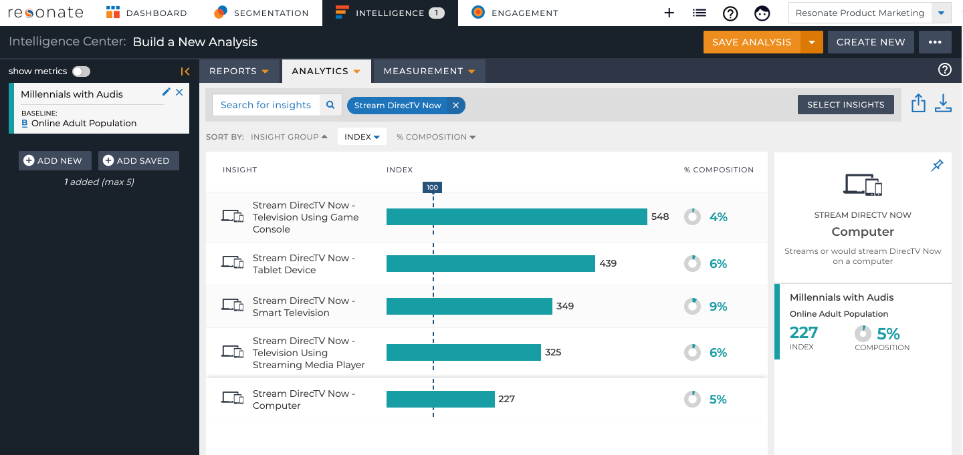Click the Save Analysis button
The width and height of the screenshot is (963, 455).
[752, 42]
